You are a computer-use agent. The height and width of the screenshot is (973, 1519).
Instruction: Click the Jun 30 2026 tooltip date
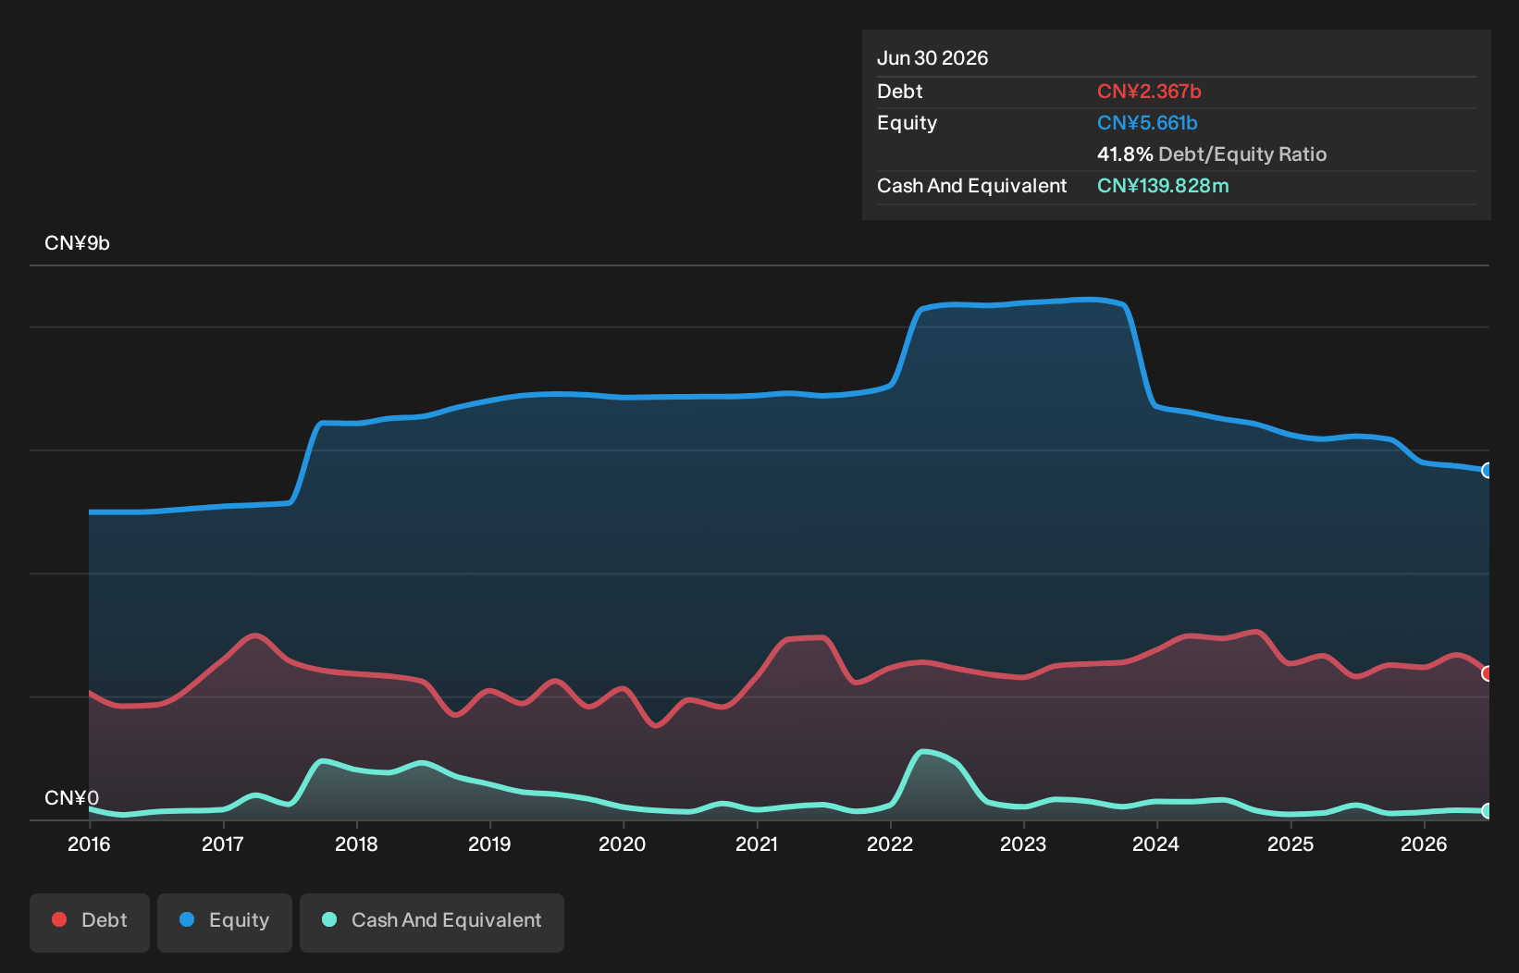932,58
